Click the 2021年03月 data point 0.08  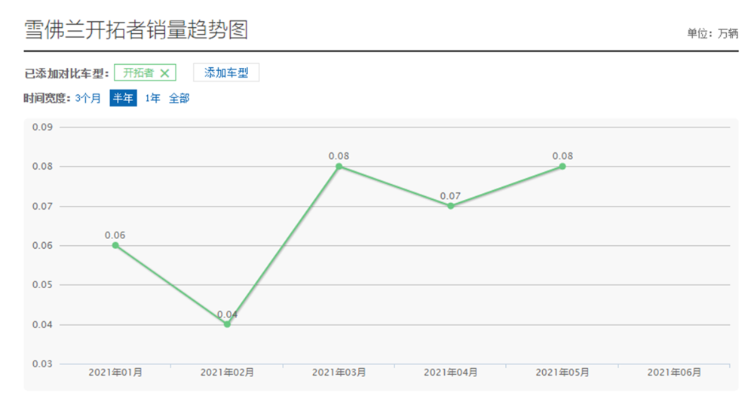click(x=339, y=167)
